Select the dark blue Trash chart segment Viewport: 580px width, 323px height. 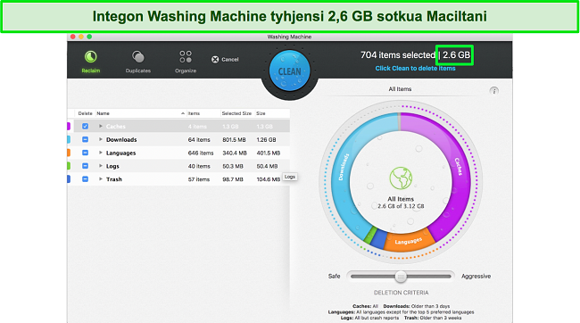[x=378, y=238]
